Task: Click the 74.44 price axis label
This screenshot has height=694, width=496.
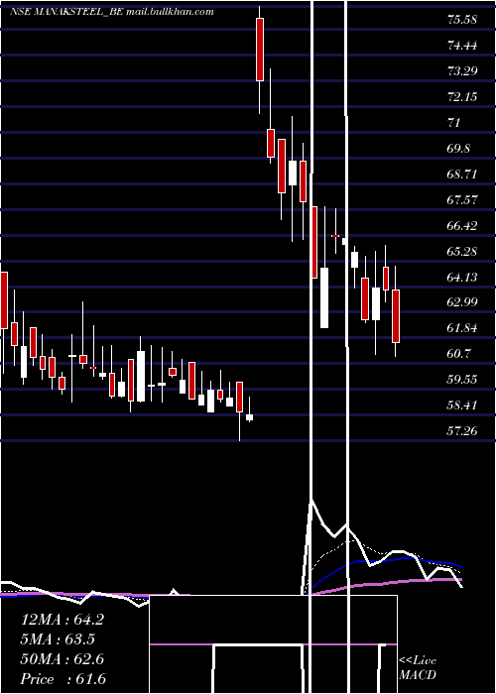Action: tap(462, 46)
